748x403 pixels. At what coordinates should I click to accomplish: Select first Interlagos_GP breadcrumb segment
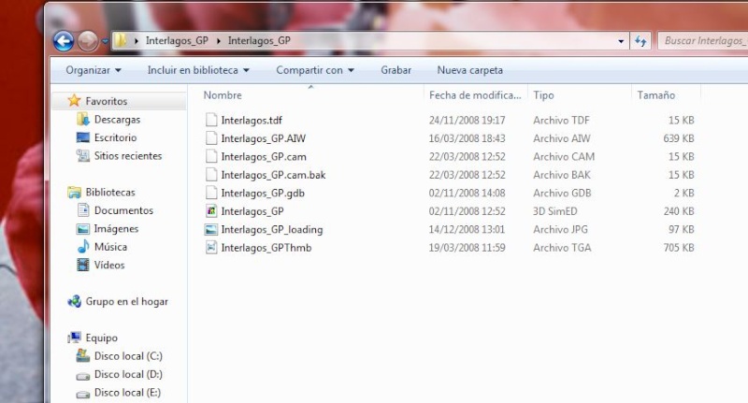pos(177,40)
